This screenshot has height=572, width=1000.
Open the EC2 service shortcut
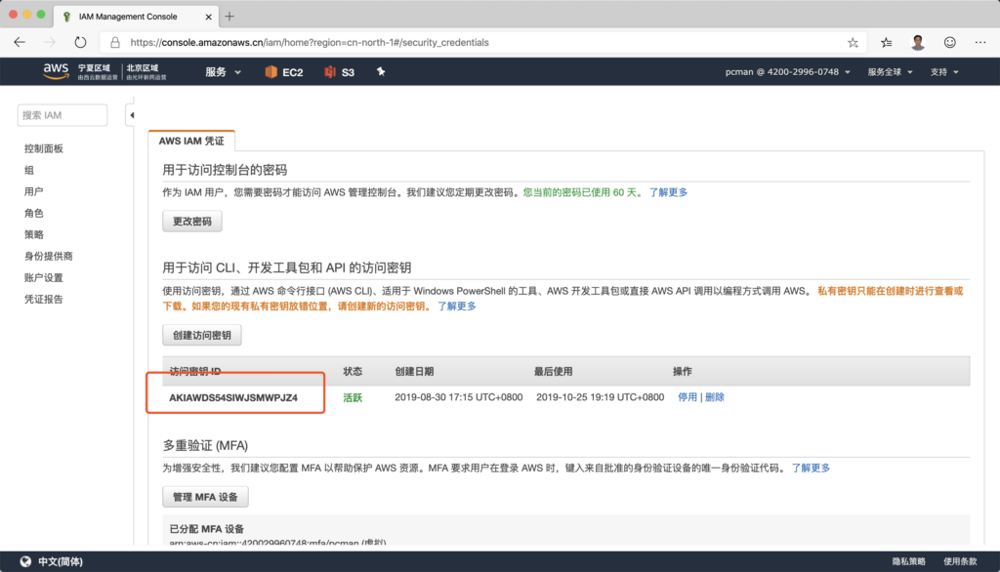coord(283,72)
